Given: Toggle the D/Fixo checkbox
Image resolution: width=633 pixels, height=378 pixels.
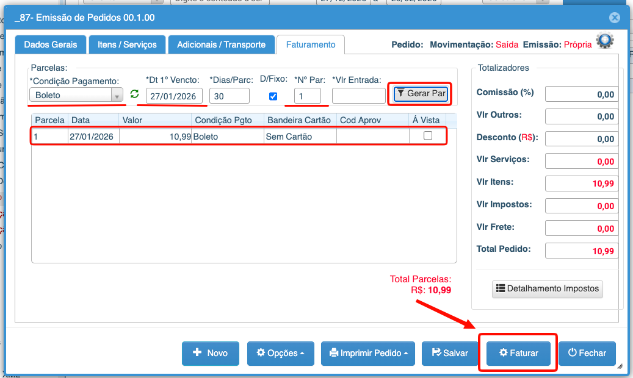Looking at the screenshot, I should (273, 96).
